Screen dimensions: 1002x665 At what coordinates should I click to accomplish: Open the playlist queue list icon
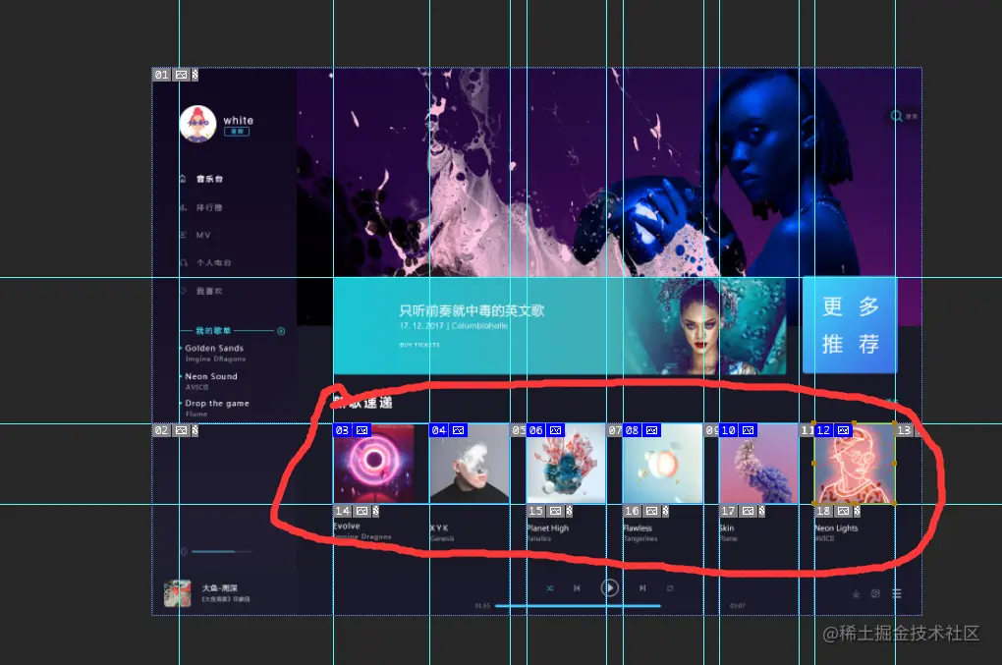pyautogui.click(x=897, y=594)
